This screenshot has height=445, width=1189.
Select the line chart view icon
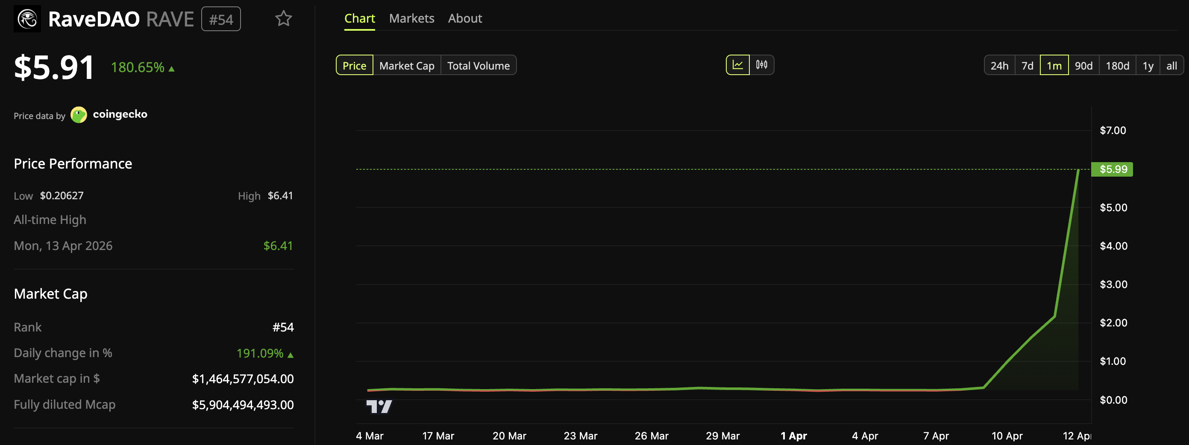[738, 65]
